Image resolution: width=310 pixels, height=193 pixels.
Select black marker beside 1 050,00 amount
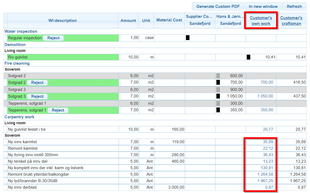pos(218,96)
